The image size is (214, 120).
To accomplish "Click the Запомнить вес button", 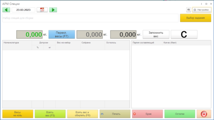I will 156,34.
